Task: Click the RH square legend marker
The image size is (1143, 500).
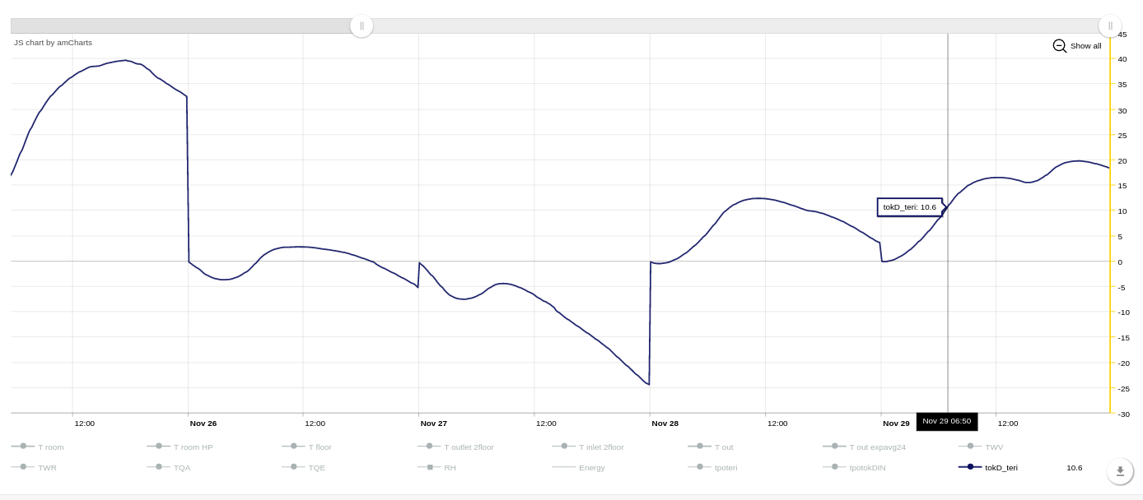Action: pyautogui.click(x=429, y=467)
